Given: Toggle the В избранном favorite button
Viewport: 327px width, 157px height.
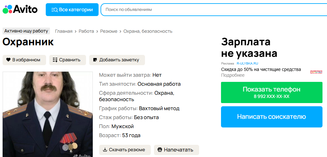Looking at the screenshot, I should [x=24, y=60].
